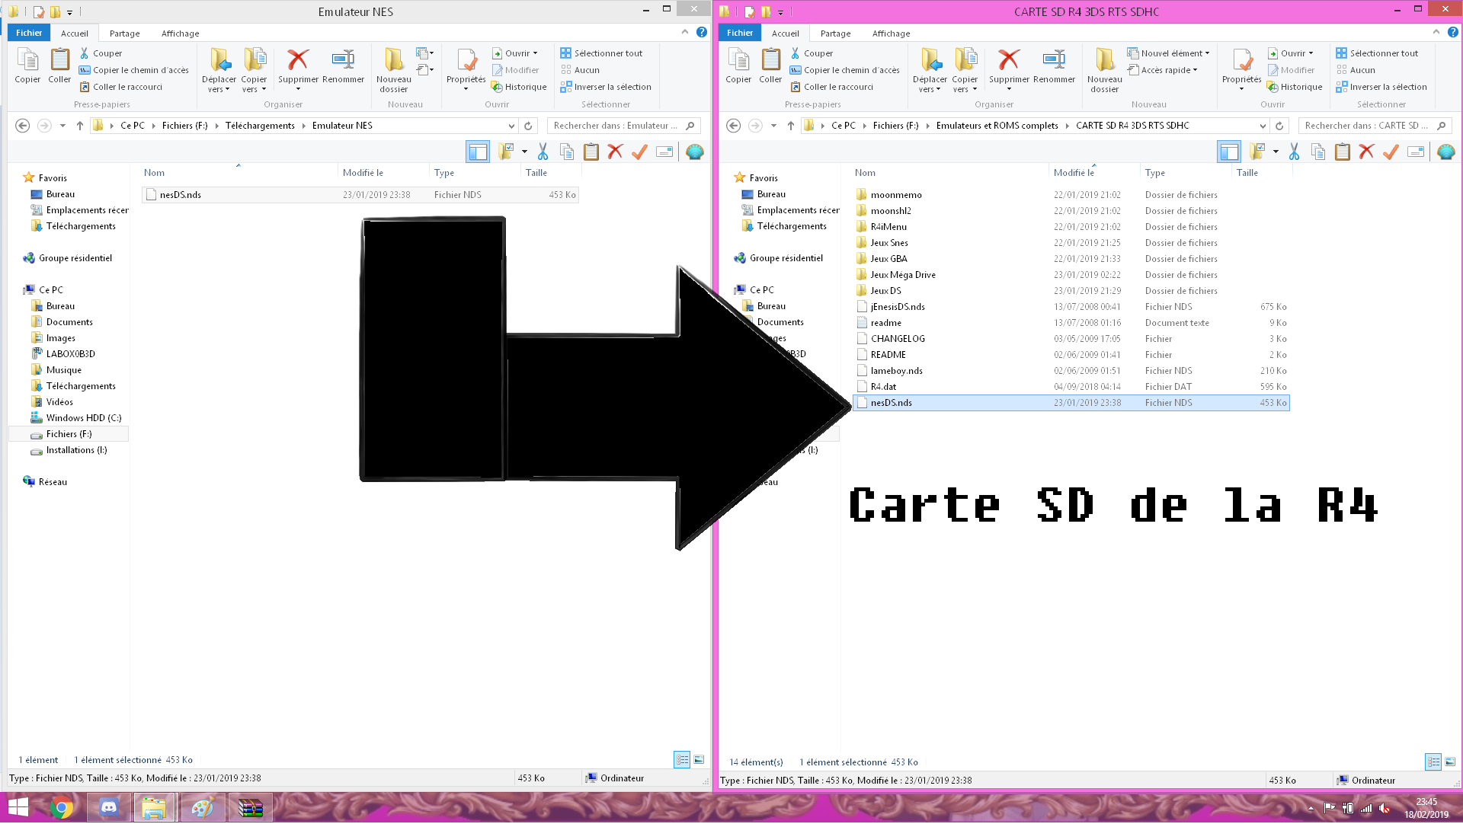Open Ouvrir dropdown in Emulateur NES ribbon
The image size is (1463, 824).
[515, 53]
